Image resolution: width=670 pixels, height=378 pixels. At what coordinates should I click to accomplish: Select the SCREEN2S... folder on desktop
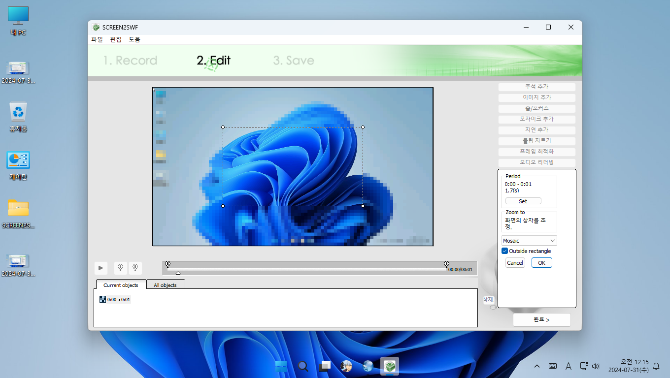point(18,214)
